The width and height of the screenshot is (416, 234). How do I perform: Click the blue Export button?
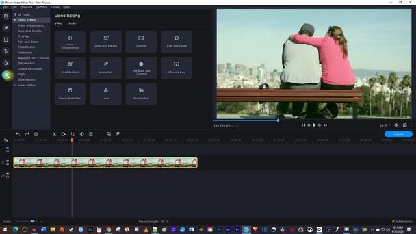[398, 135]
